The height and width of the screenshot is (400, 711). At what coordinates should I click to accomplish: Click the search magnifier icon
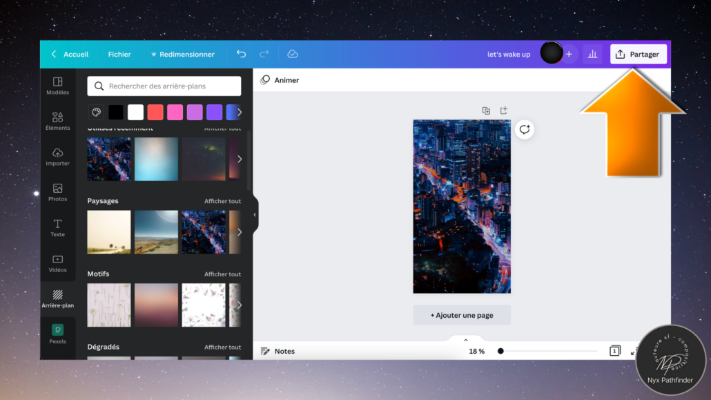(99, 86)
